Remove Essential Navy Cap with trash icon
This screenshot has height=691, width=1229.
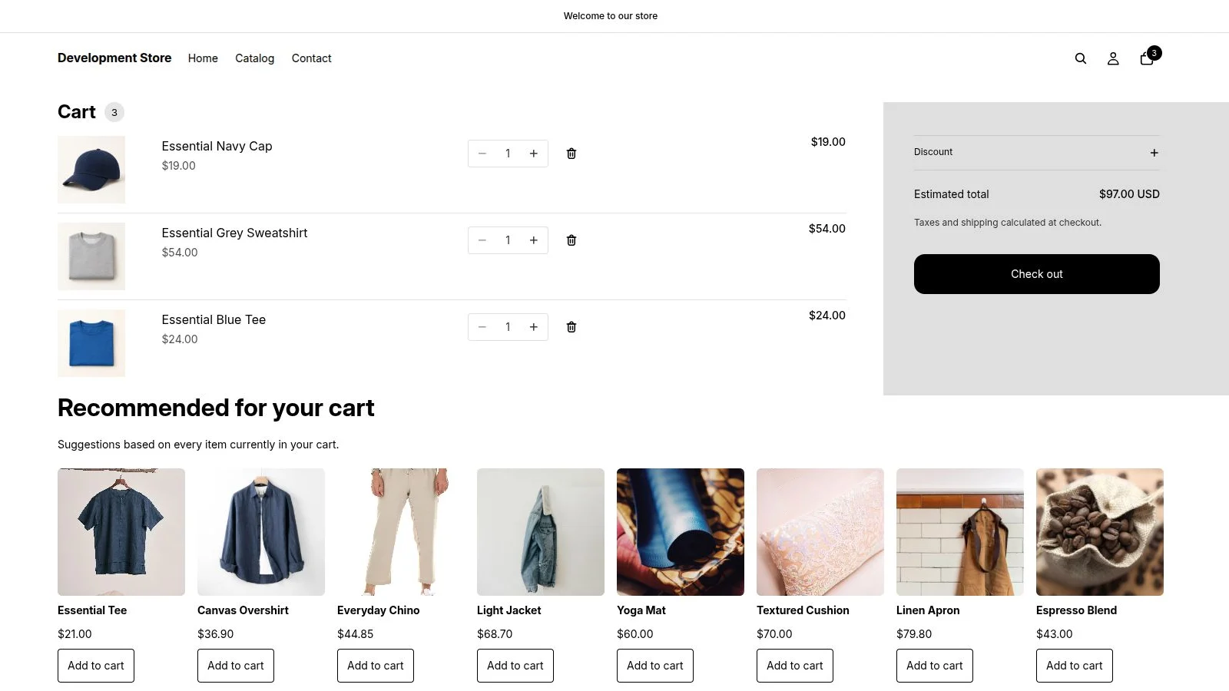pos(571,154)
